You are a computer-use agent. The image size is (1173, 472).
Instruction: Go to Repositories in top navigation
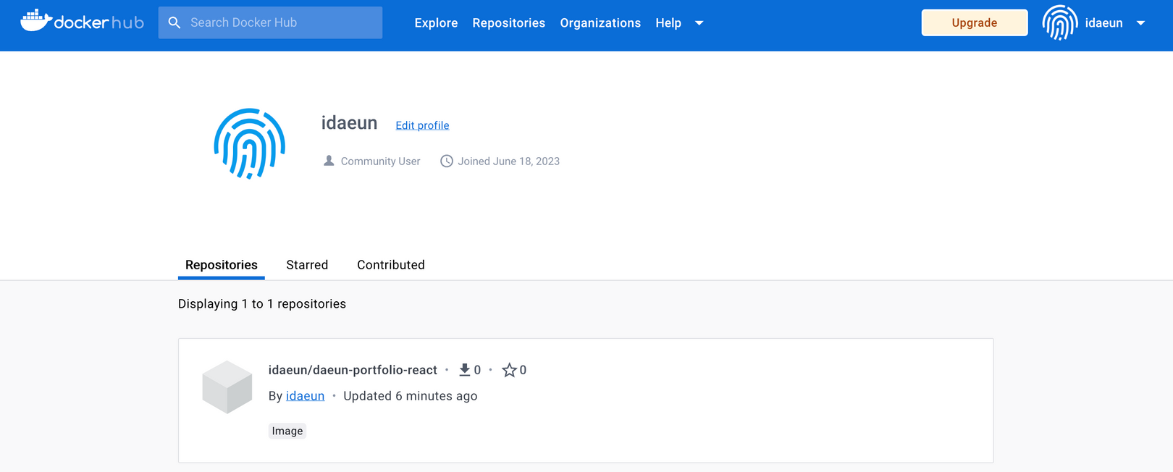(508, 23)
